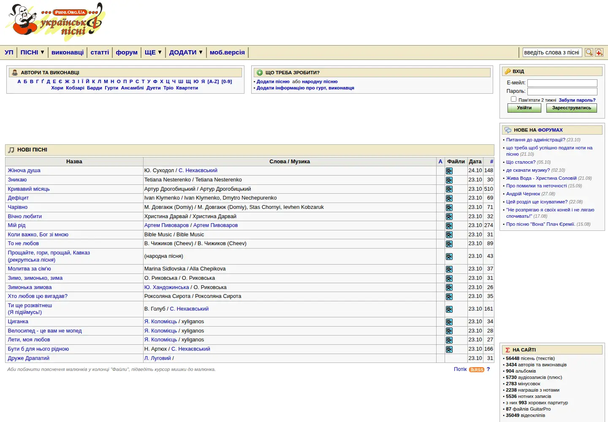Click the Увійти login button
The width and height of the screenshot is (608, 422).
pos(524,108)
